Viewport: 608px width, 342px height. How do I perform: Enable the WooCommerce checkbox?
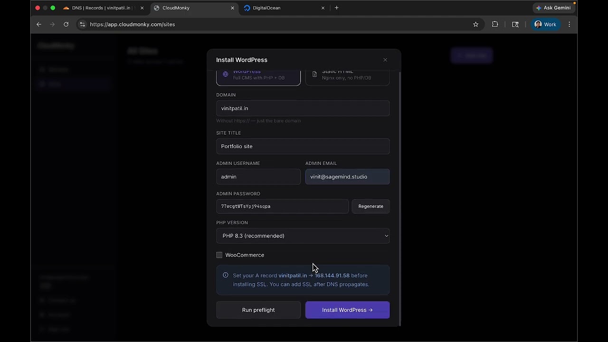click(219, 255)
